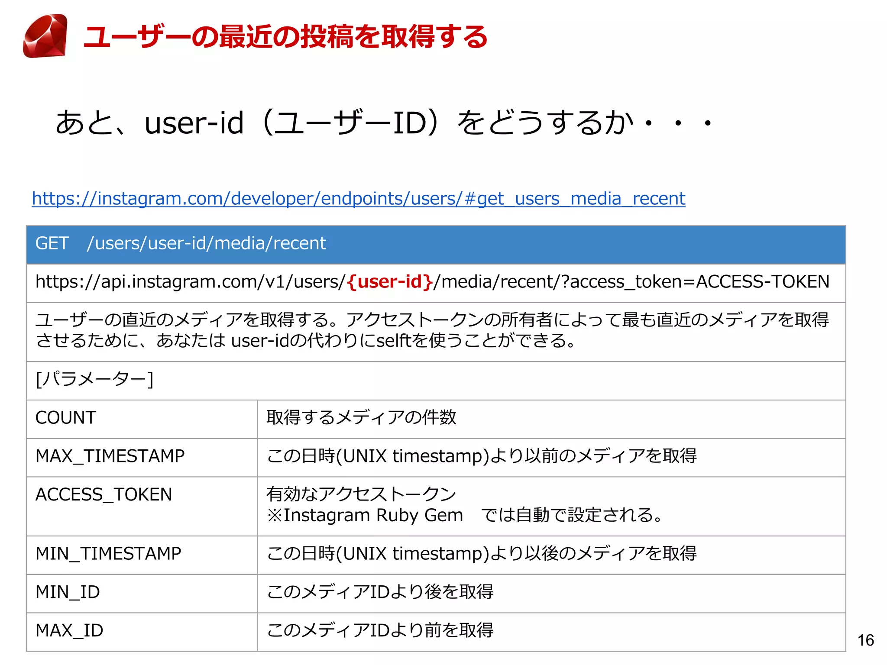
Task: Click the slide title ユーザーの最近の投稿を取得する
Action: pyautogui.click(x=285, y=36)
